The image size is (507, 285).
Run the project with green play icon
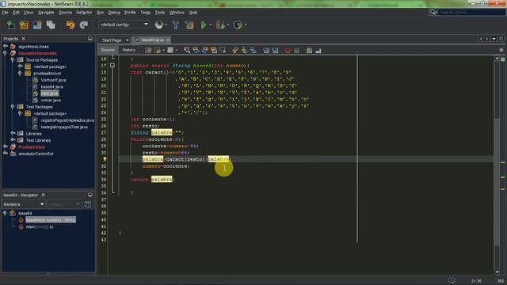click(x=204, y=25)
